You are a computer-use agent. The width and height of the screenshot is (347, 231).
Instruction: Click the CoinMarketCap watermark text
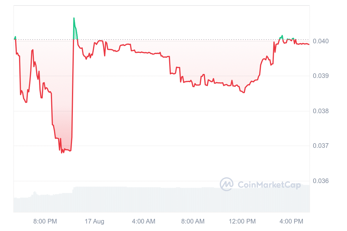click(x=269, y=185)
